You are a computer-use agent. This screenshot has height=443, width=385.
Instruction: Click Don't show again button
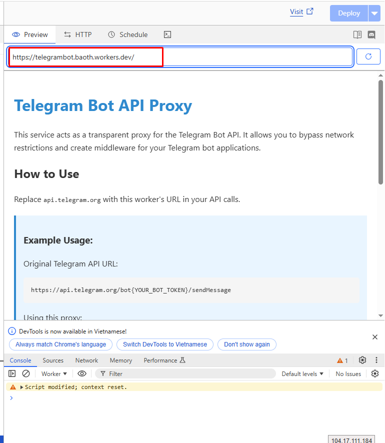(247, 344)
